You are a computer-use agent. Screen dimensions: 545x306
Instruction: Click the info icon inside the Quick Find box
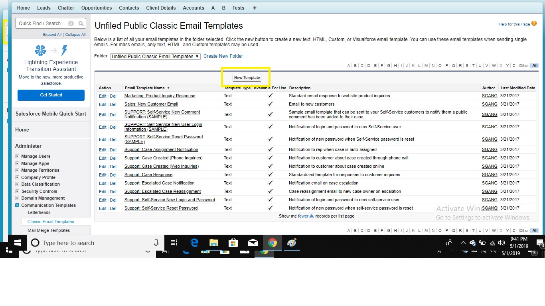click(x=71, y=23)
